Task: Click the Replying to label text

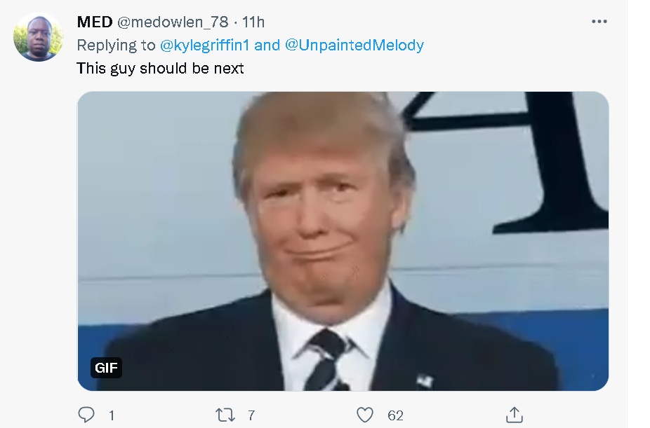Action: pyautogui.click(x=116, y=45)
